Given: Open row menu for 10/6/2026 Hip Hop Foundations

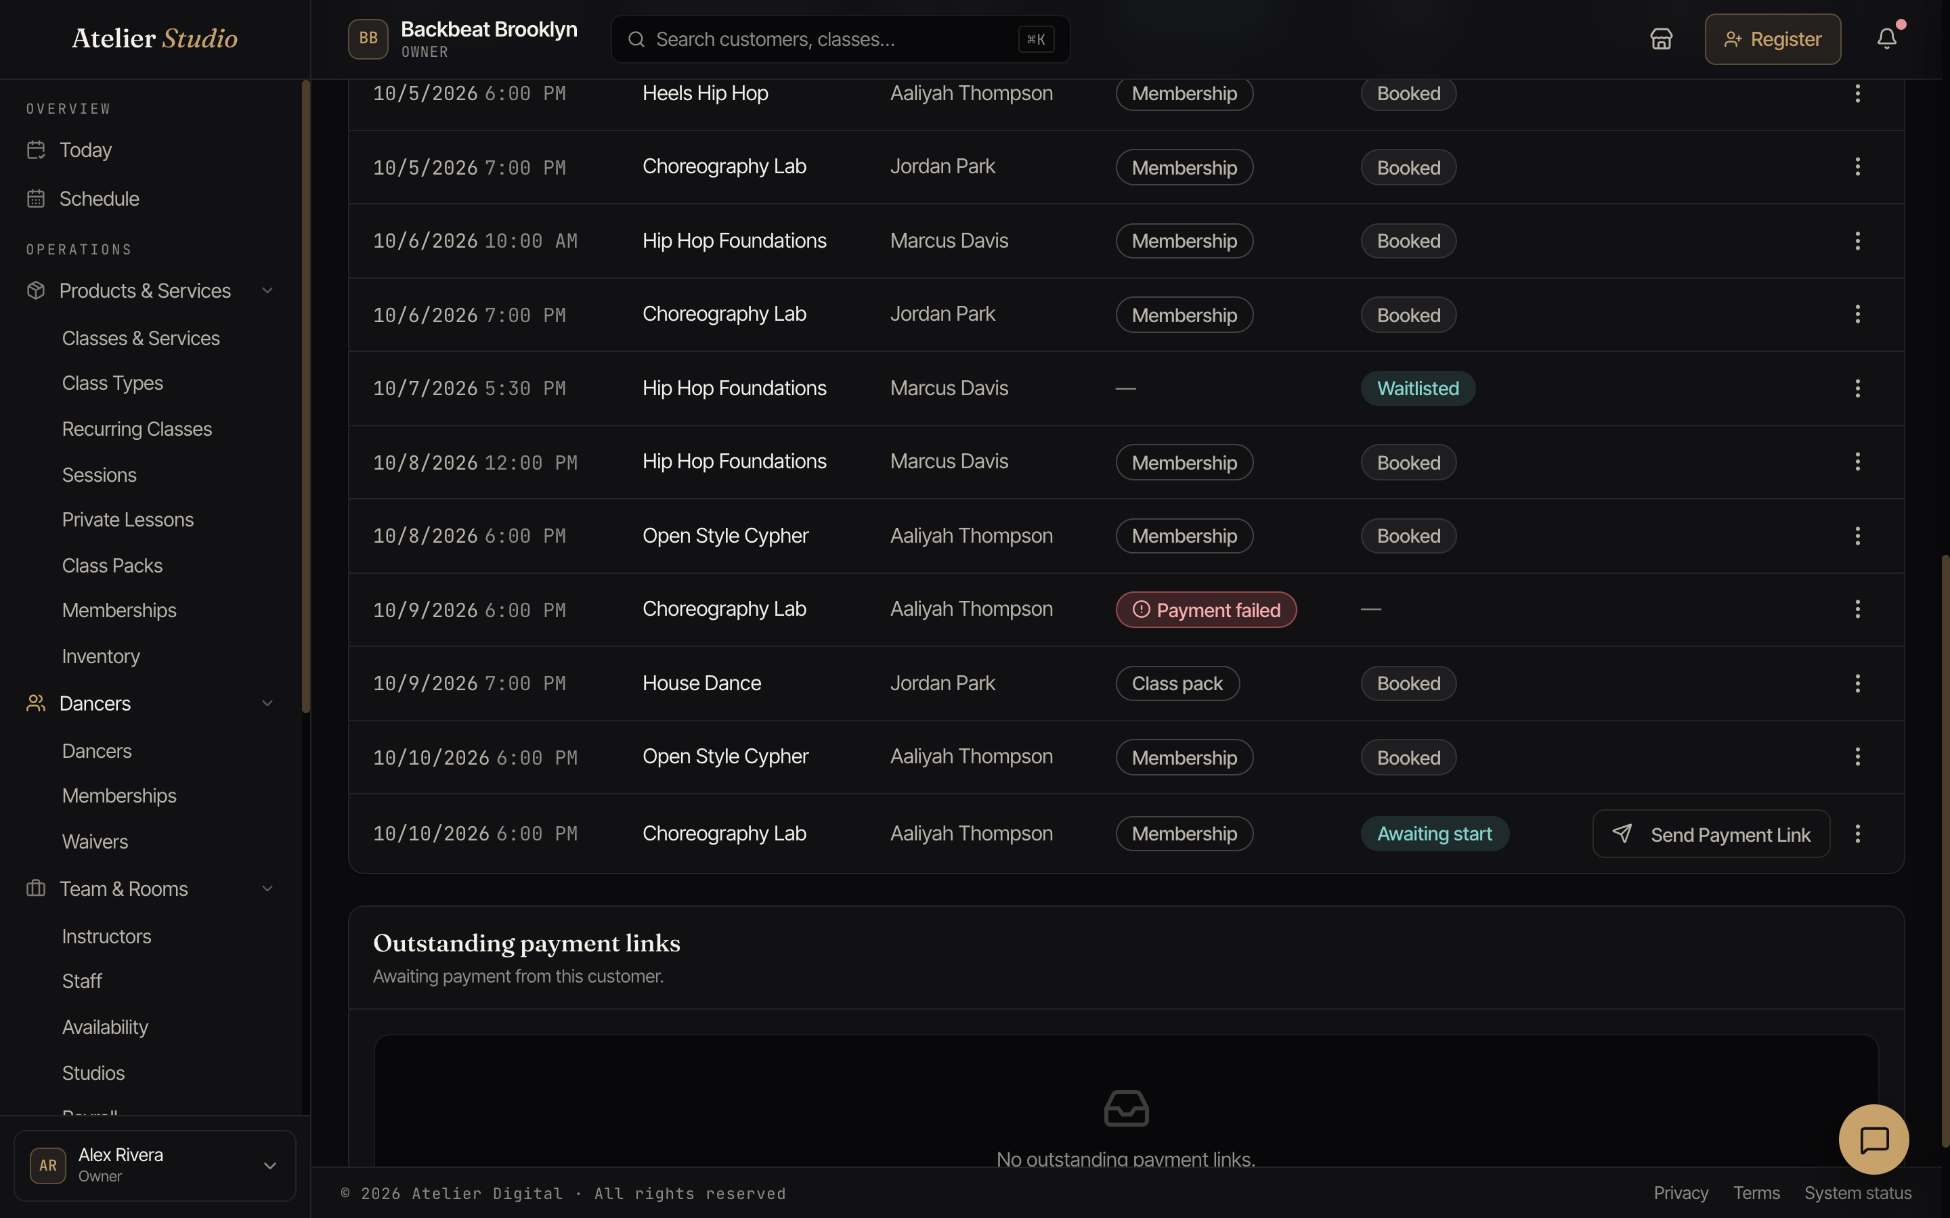Looking at the screenshot, I should [x=1857, y=241].
